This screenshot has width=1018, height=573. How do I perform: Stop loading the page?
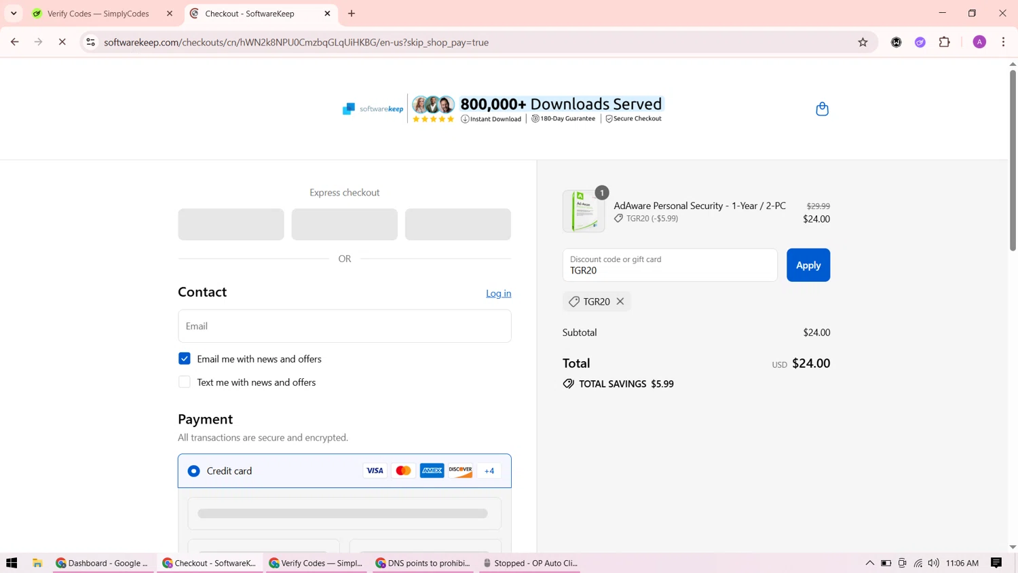[62, 42]
